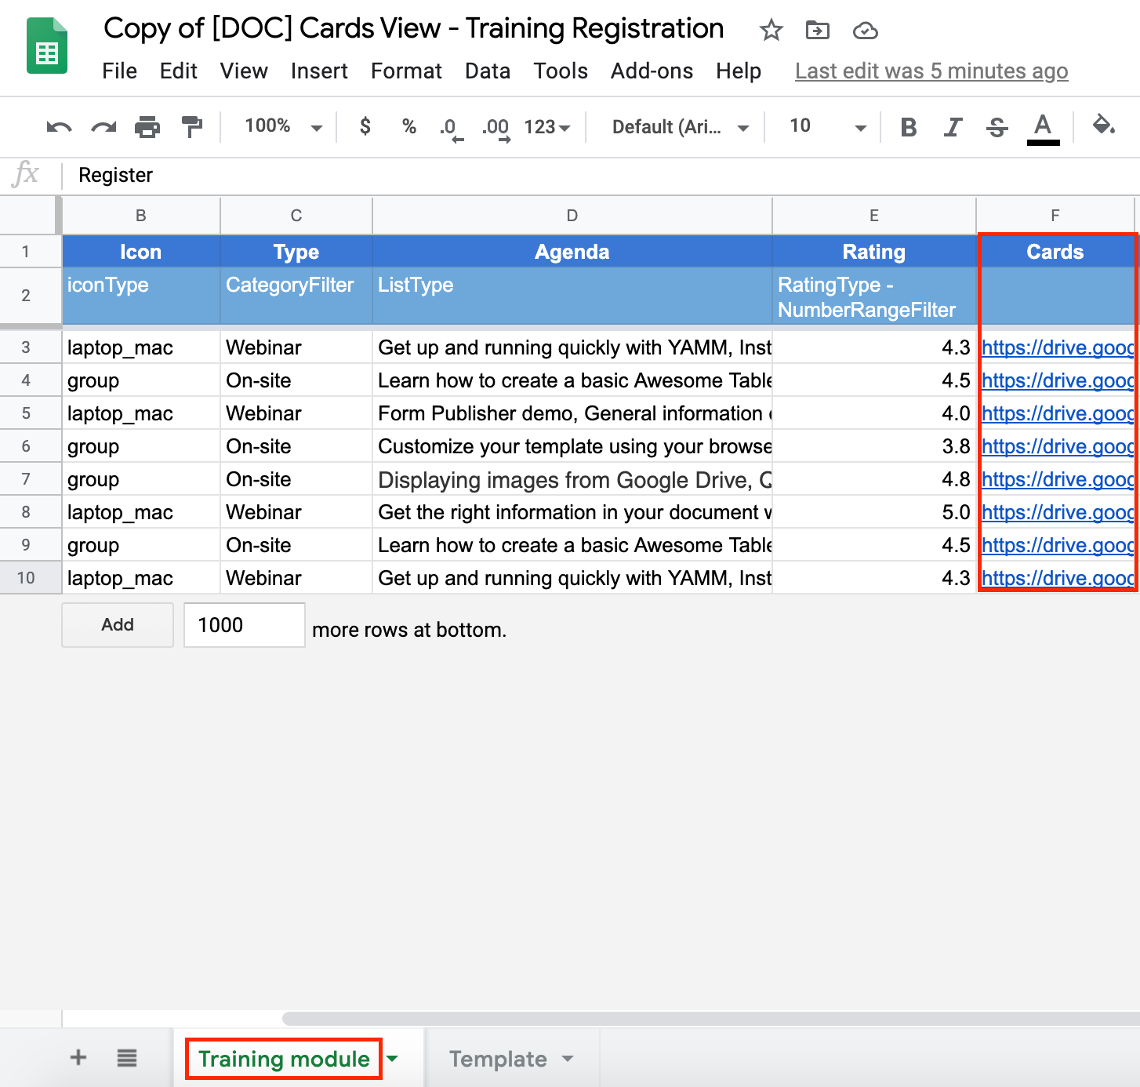Open the text color picker
The height and width of the screenshot is (1087, 1140).
click(1043, 129)
